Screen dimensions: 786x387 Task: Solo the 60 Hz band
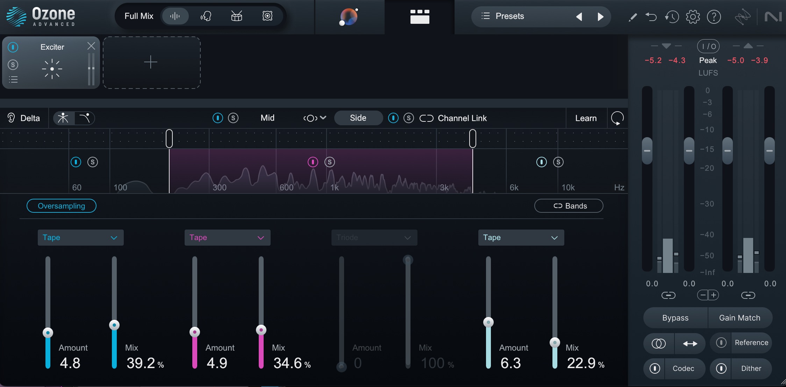[x=93, y=162]
